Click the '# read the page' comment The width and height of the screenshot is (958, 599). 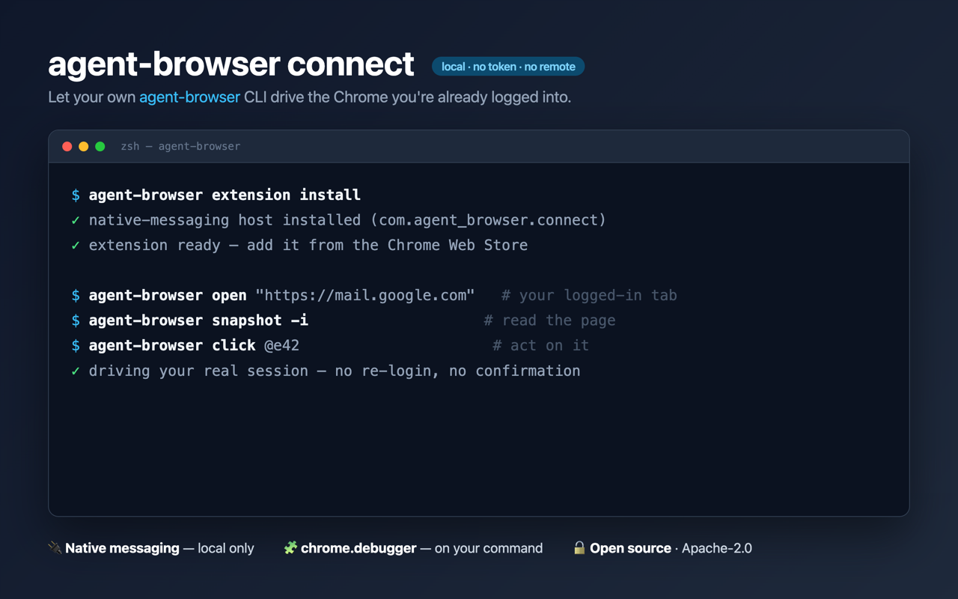point(549,320)
